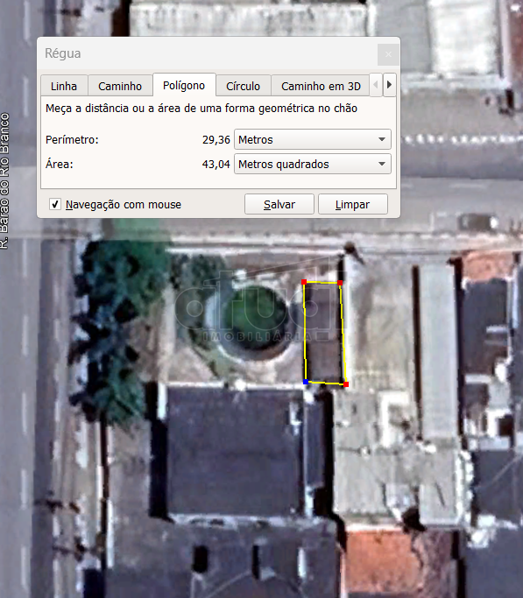Select the top-right red polygon vertex
523x598 pixels.
click(340, 283)
